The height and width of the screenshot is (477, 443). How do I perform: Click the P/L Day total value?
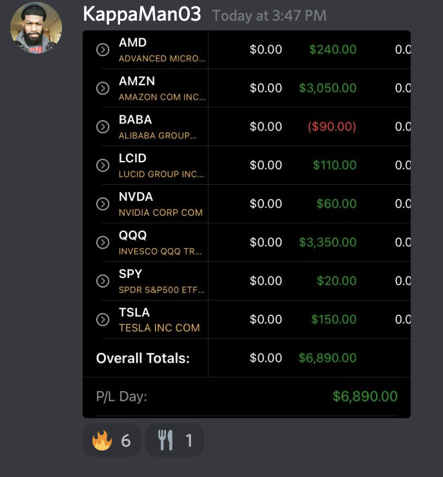(365, 396)
